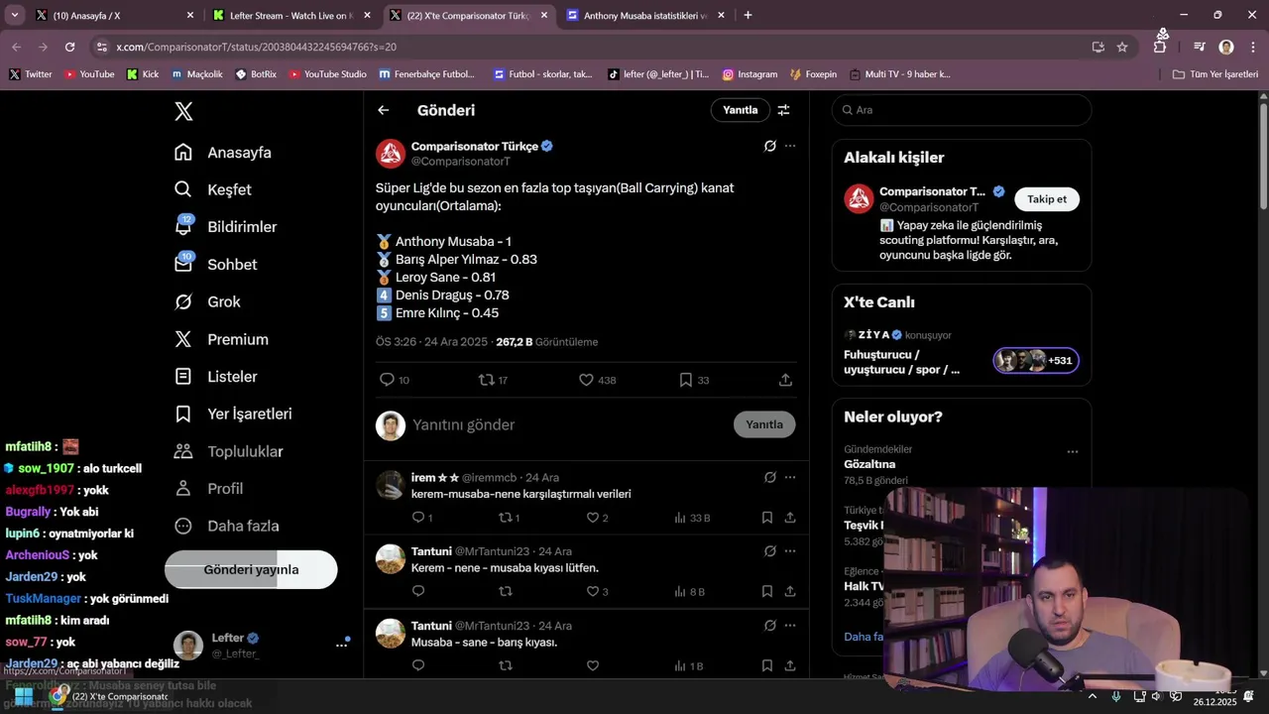The height and width of the screenshot is (714, 1269).
Task: Bookmark Tantuni's Kerem-nene reply
Action: tap(767, 592)
